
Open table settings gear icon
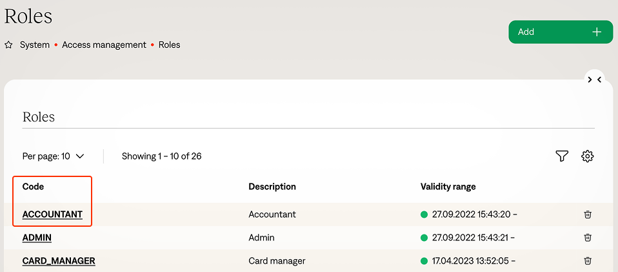tap(587, 156)
